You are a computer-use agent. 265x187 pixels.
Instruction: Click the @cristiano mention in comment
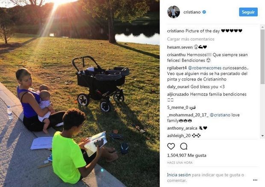[x=220, y=115]
